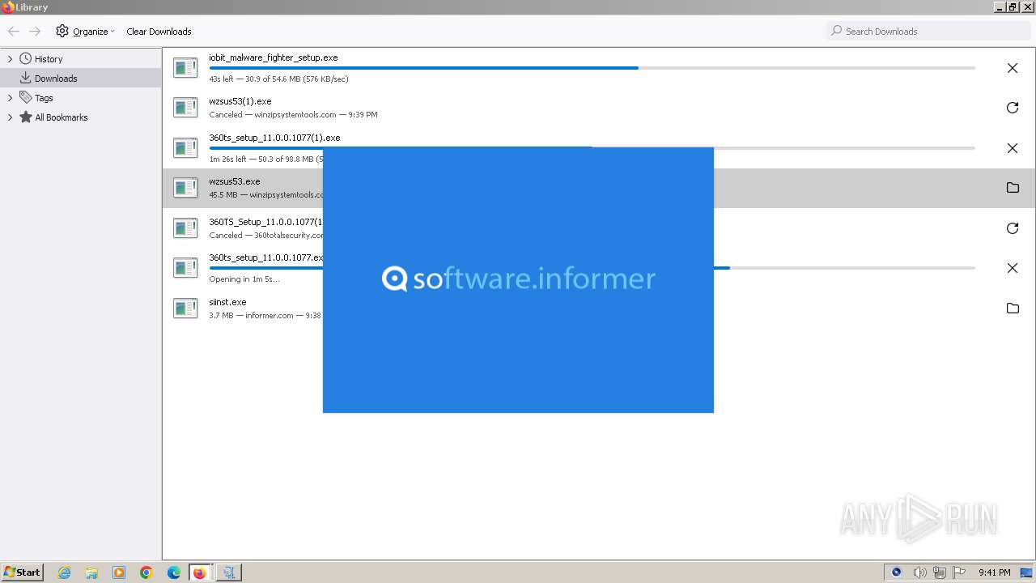
Task: Click the show desktop tray icon
Action: pyautogui.click(x=1026, y=572)
